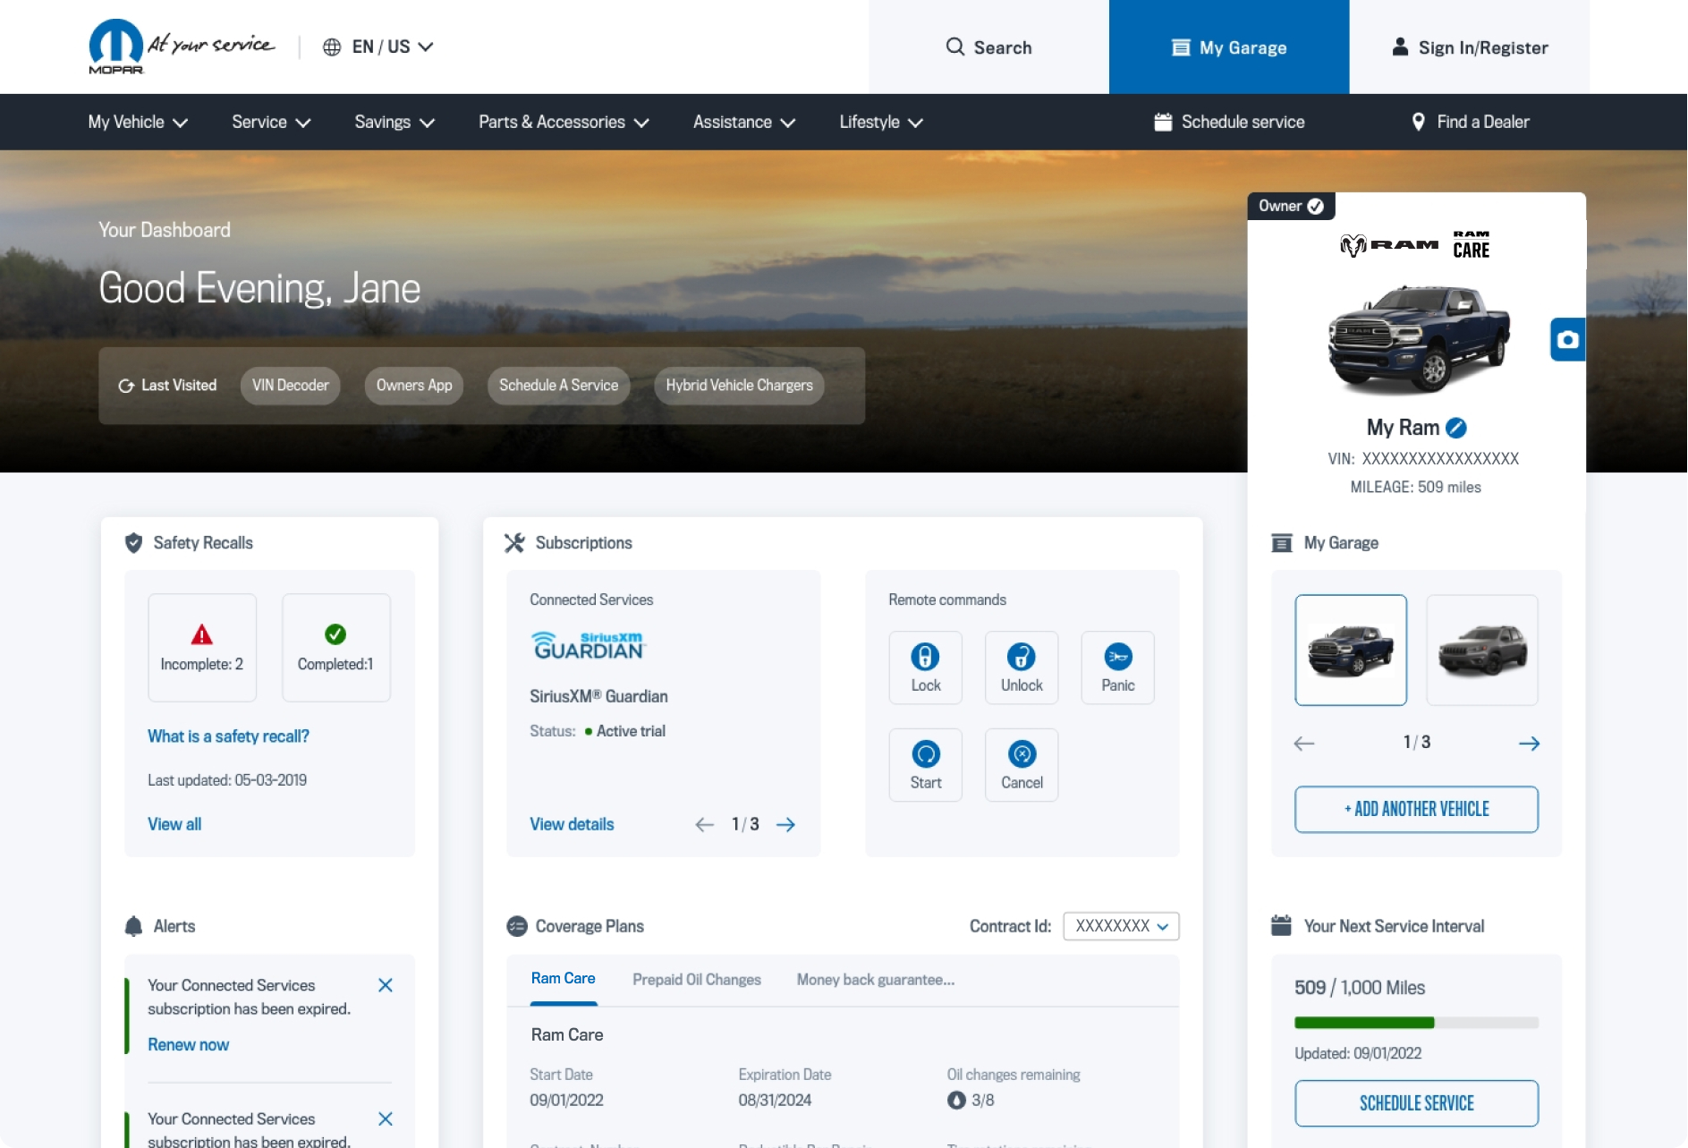The width and height of the screenshot is (1688, 1148).
Task: Select the Lock remote command icon
Action: (x=925, y=658)
